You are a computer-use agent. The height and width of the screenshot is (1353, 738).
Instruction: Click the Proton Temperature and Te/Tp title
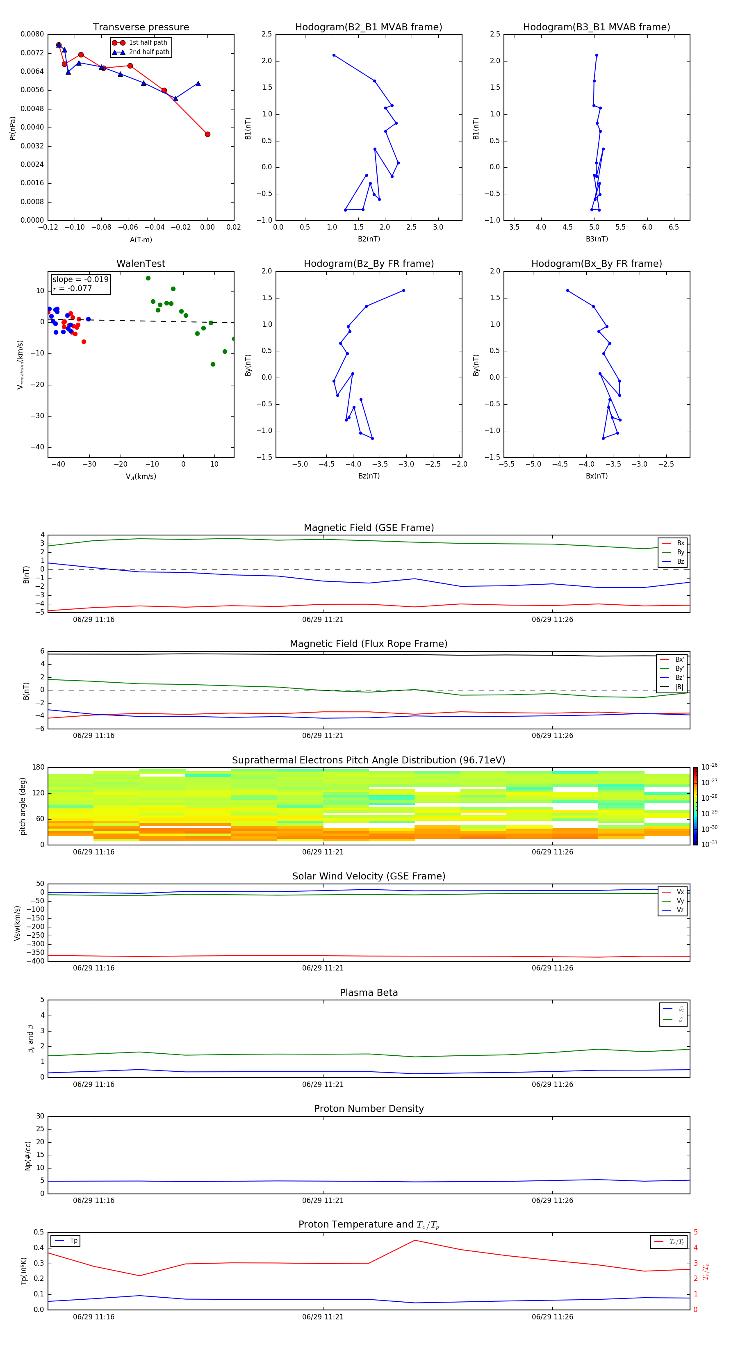tap(369, 1225)
